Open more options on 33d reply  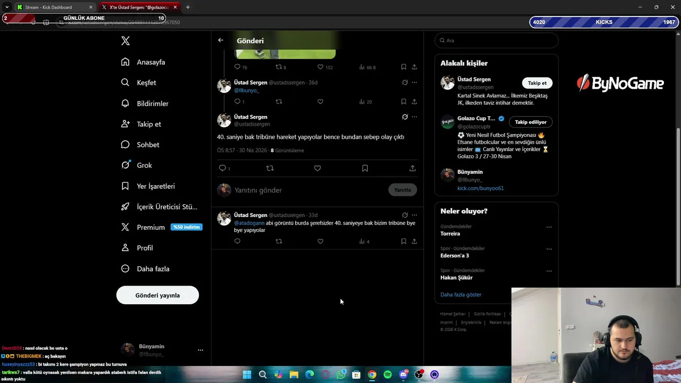(414, 215)
